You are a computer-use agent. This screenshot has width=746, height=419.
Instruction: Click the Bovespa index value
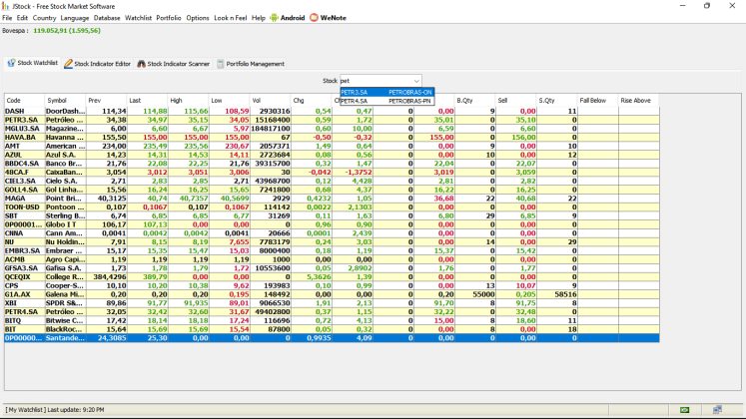pyautogui.click(x=67, y=30)
